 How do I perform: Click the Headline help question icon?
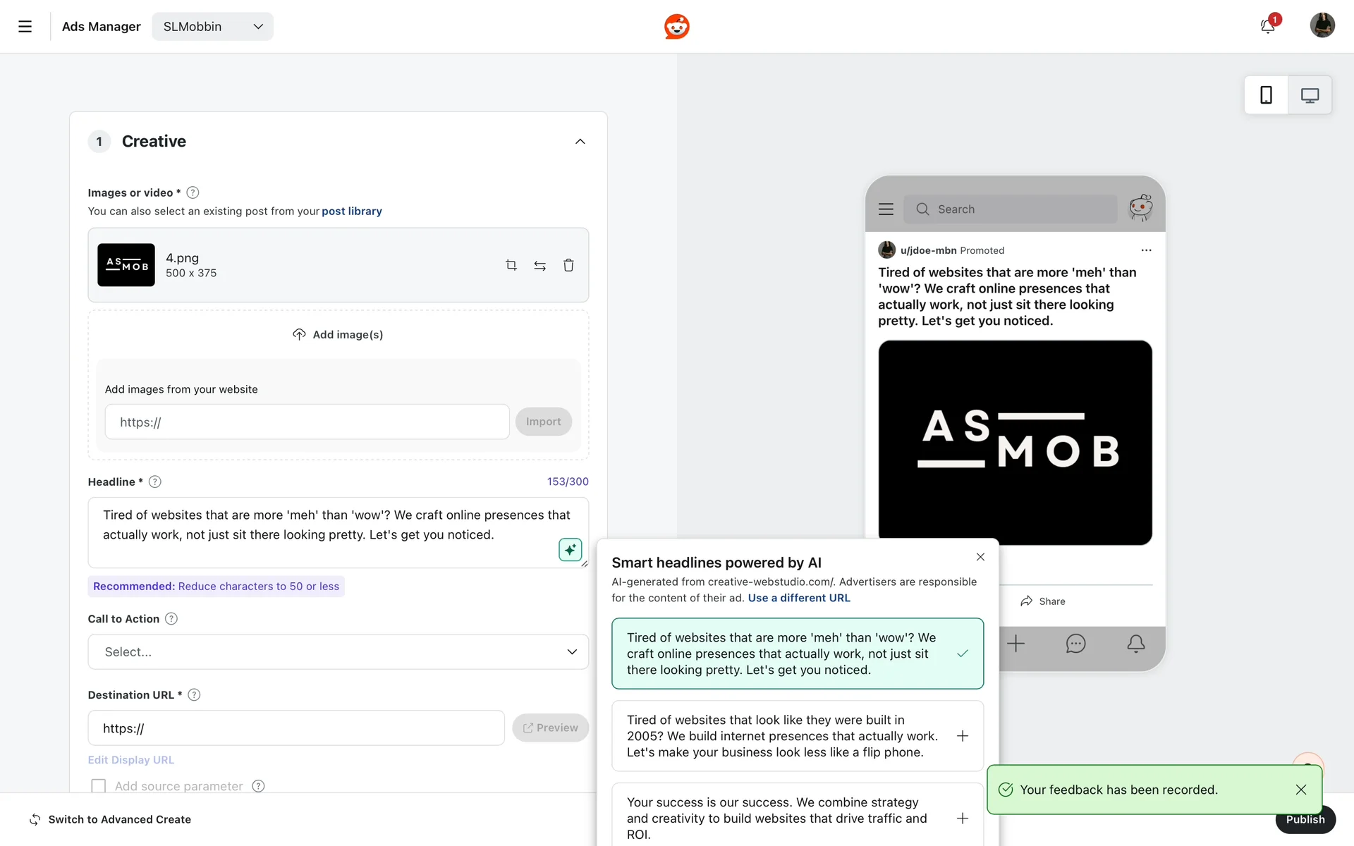click(x=155, y=482)
